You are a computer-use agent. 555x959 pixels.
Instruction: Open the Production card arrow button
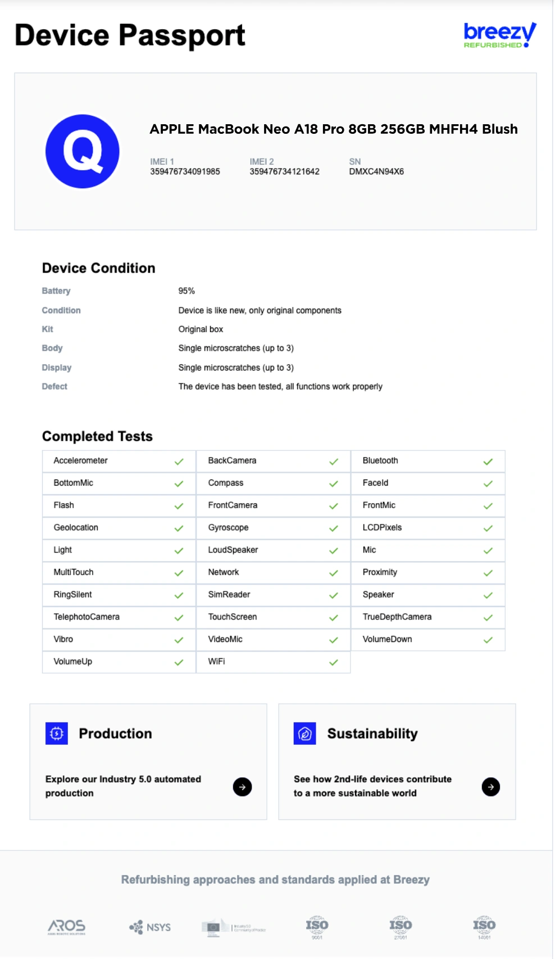pyautogui.click(x=242, y=786)
